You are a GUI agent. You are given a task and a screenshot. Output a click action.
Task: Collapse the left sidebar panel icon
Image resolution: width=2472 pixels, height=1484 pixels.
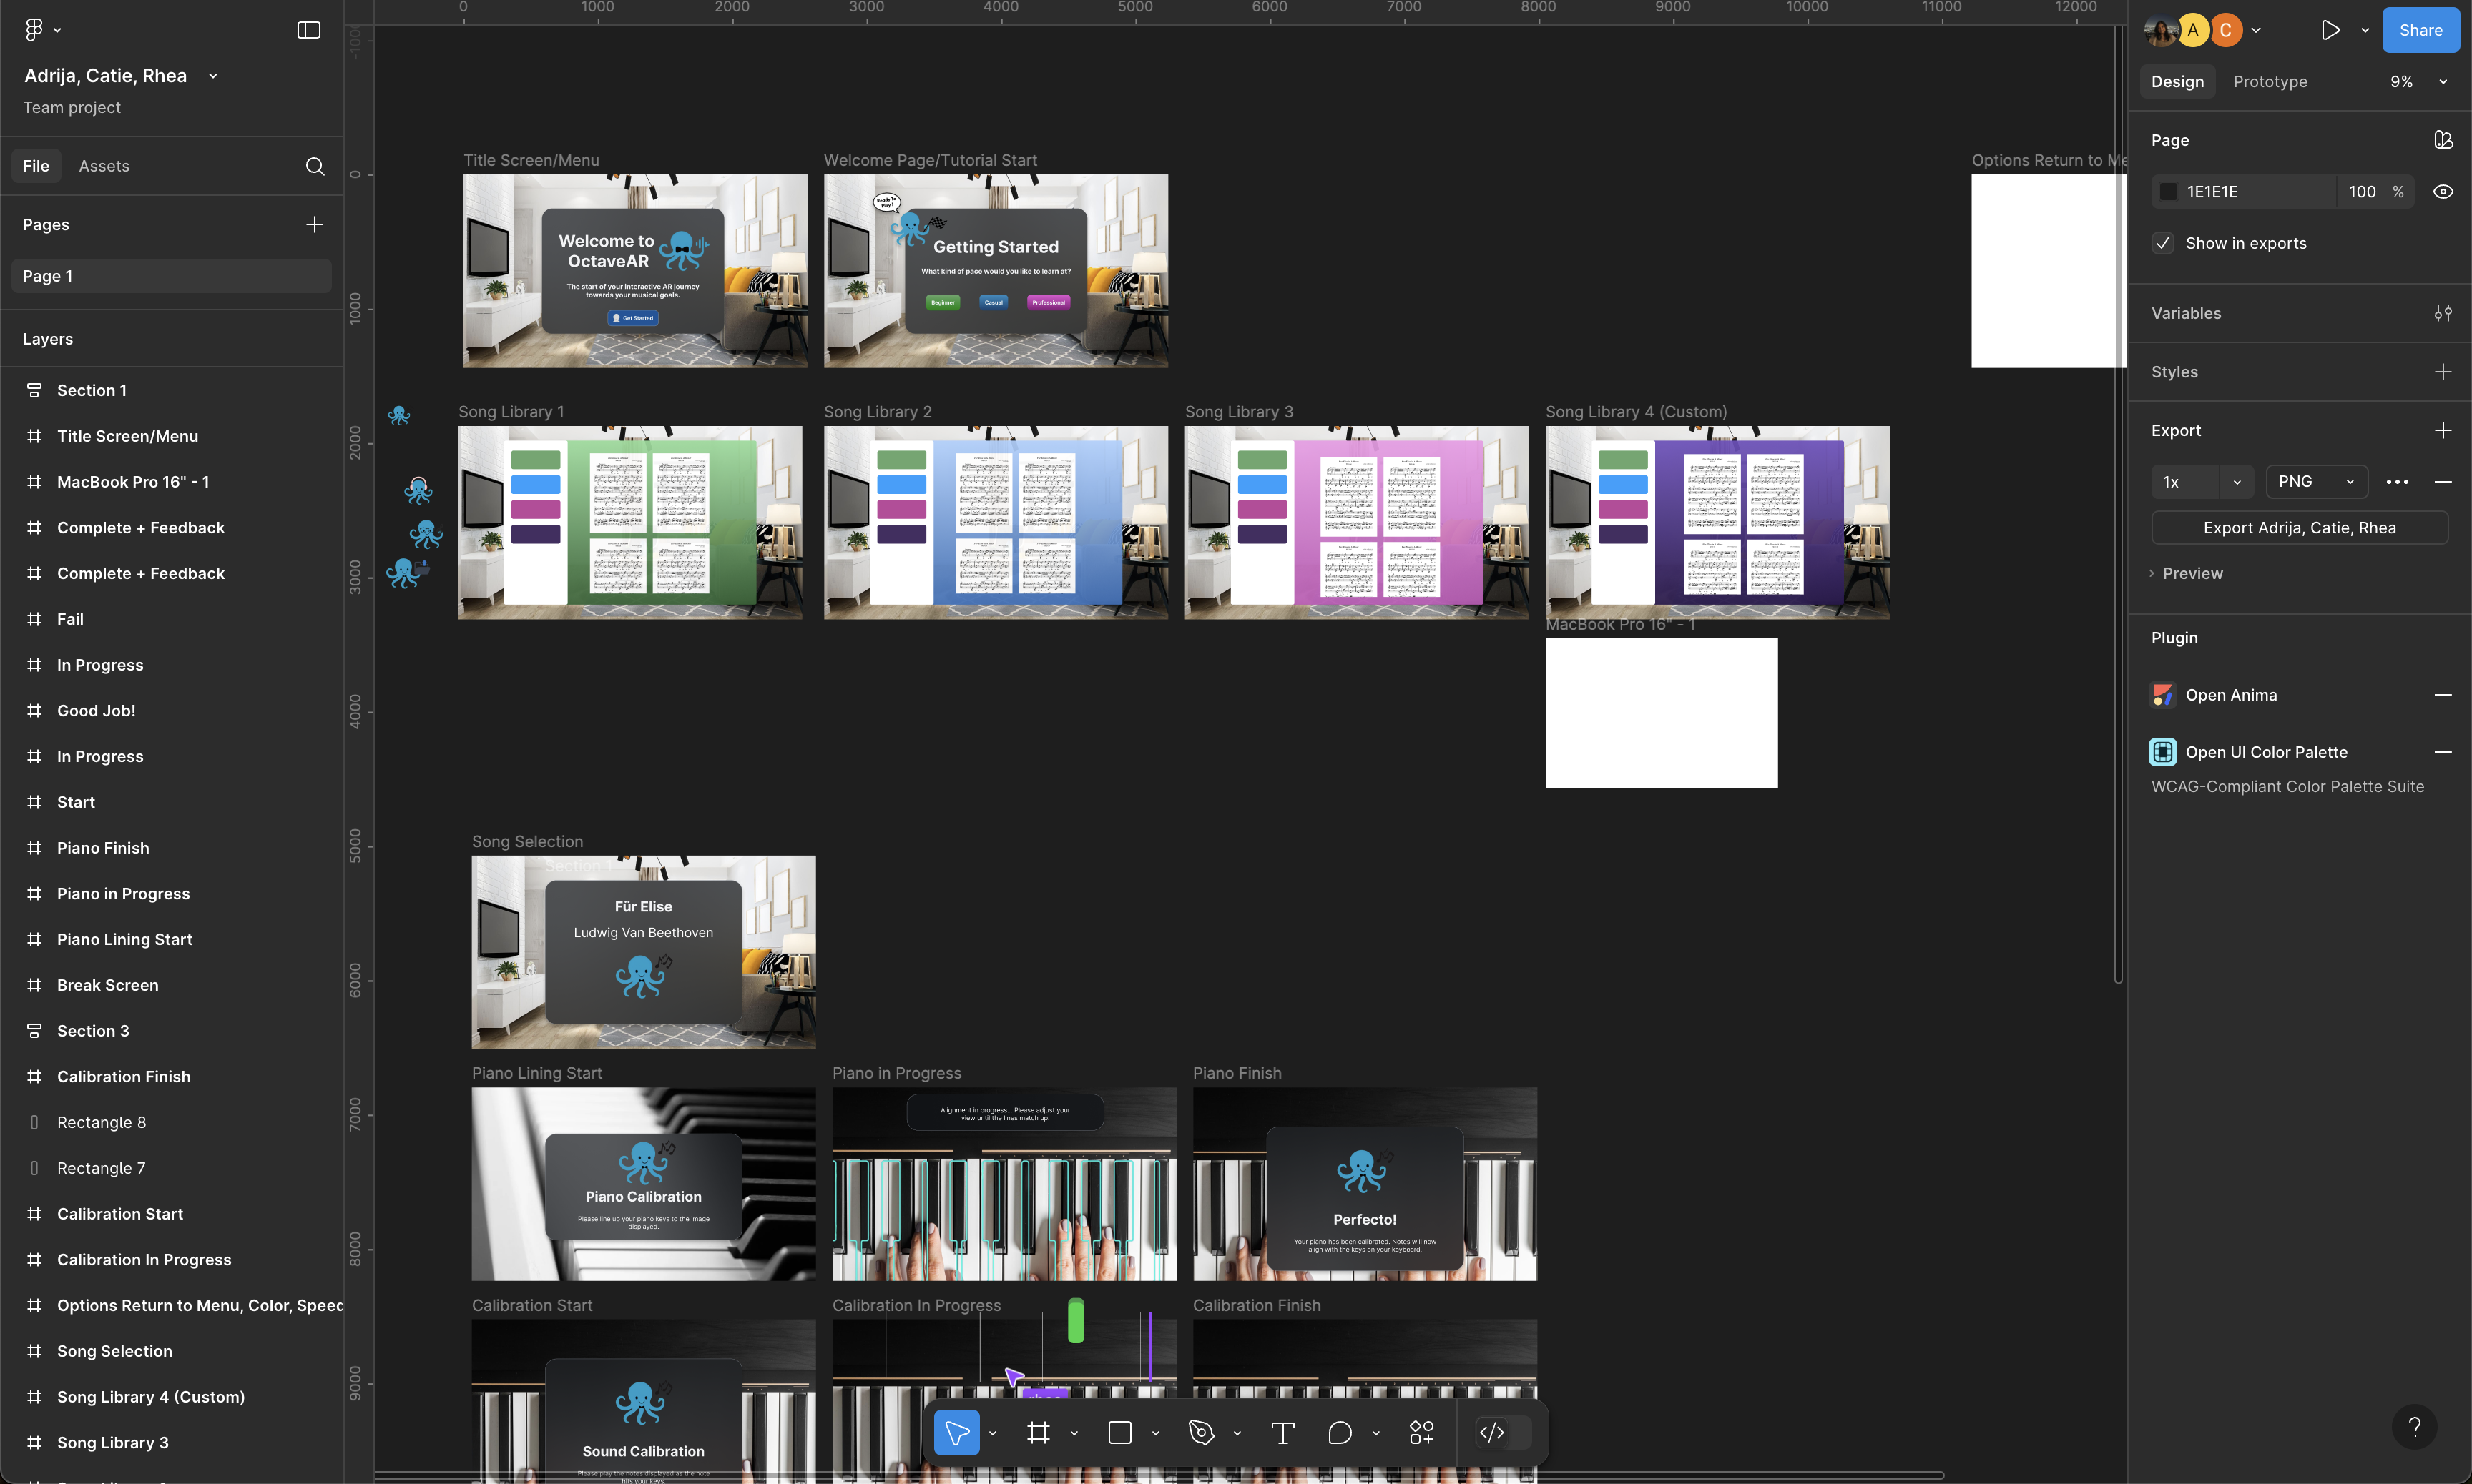(x=309, y=30)
